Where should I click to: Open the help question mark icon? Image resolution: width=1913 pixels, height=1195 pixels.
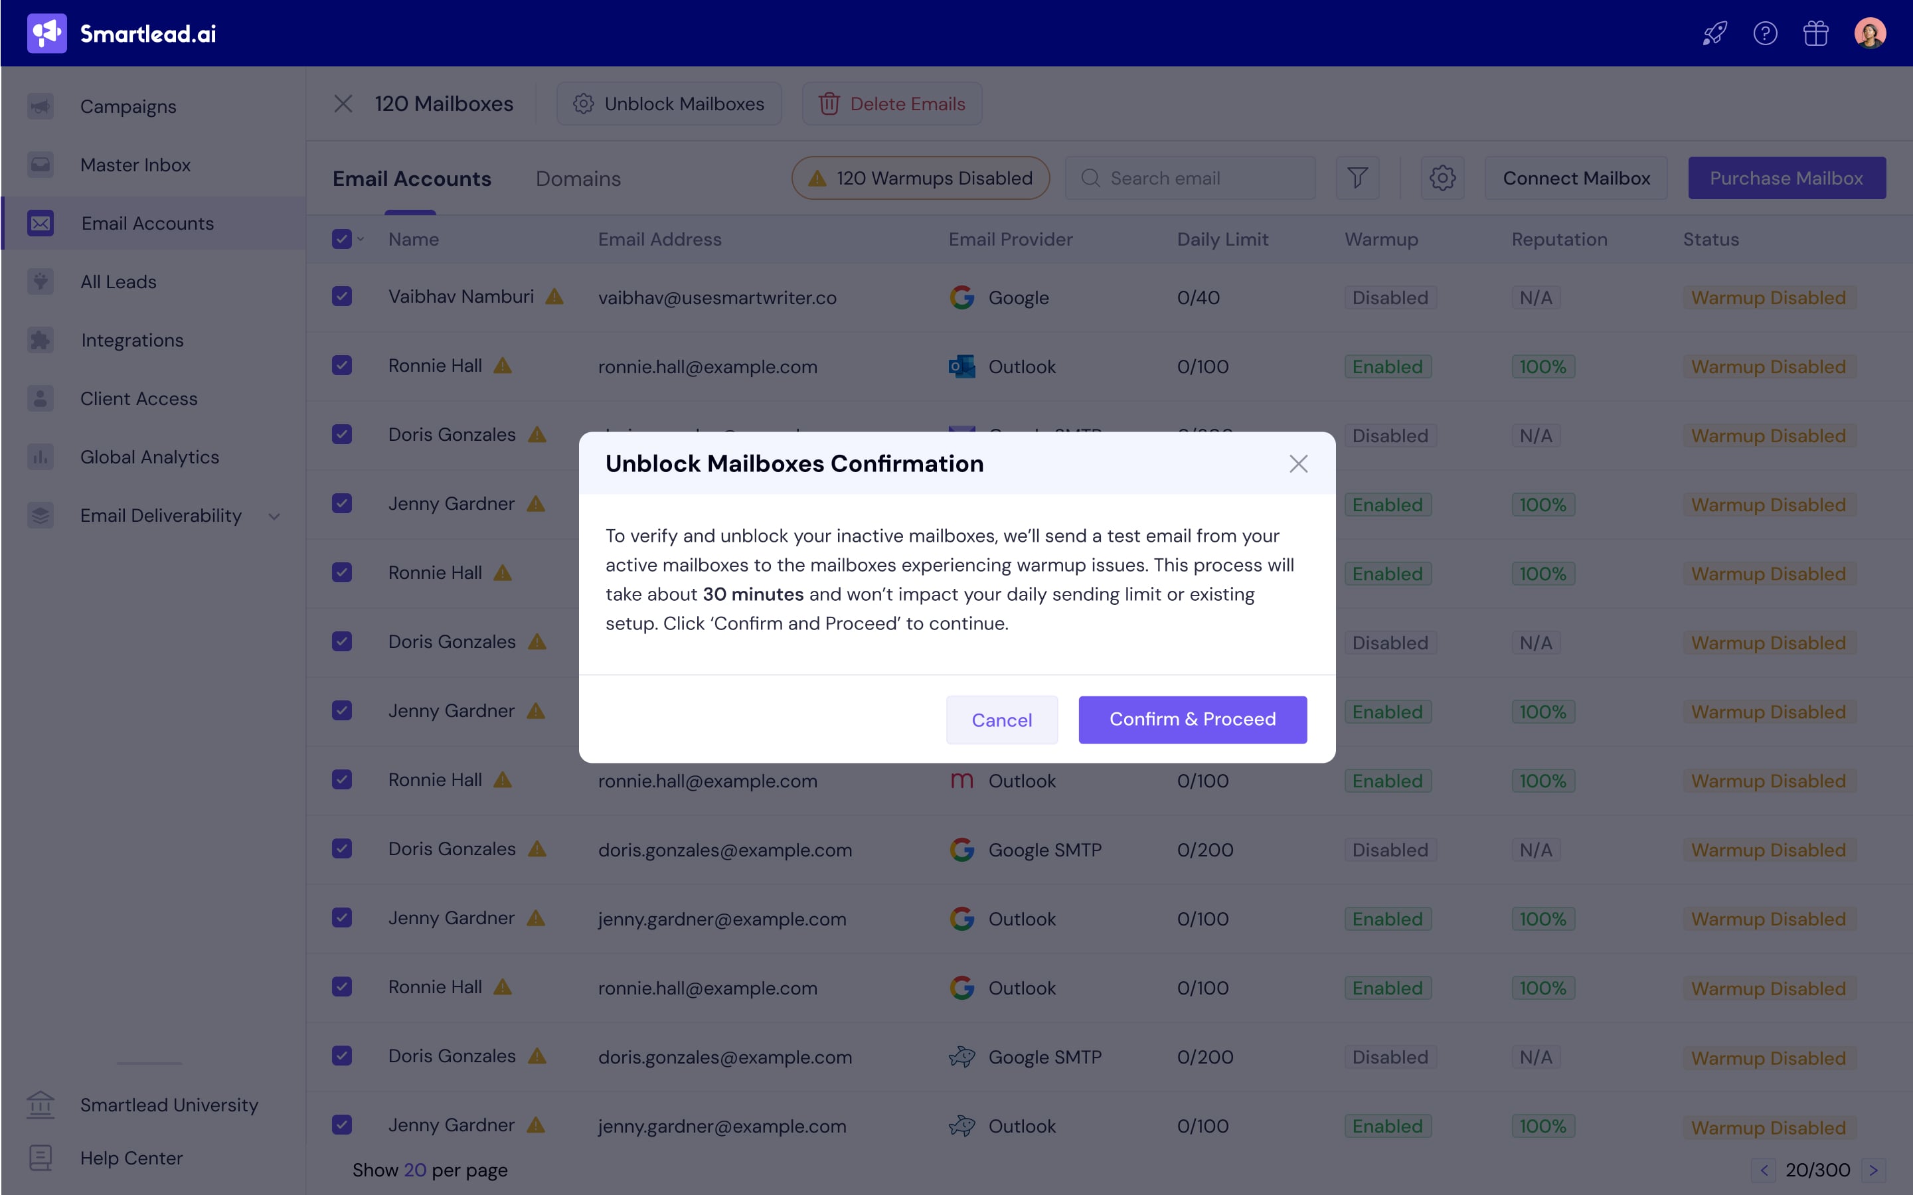pos(1764,33)
